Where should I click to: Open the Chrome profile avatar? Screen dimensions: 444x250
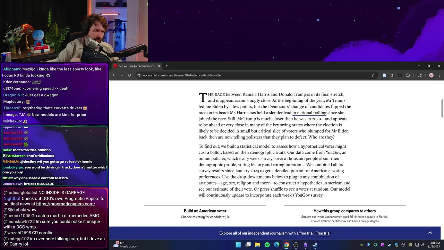point(431,75)
